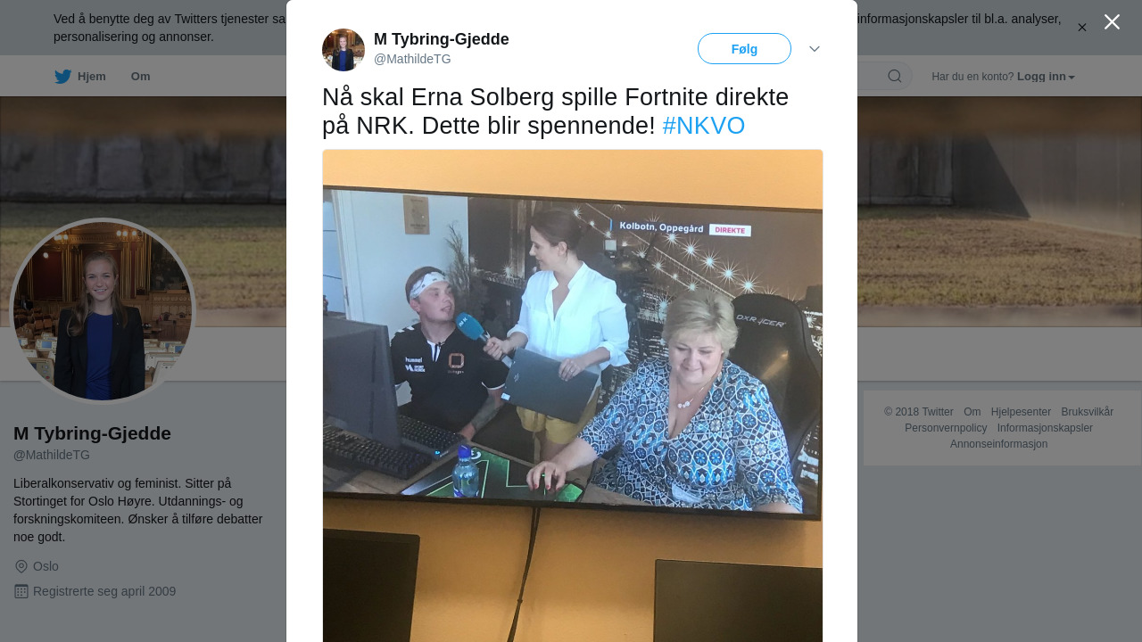Screen dimensions: 1142x642
Task: Dismiss the cookie notice banner
Action: click(1082, 28)
